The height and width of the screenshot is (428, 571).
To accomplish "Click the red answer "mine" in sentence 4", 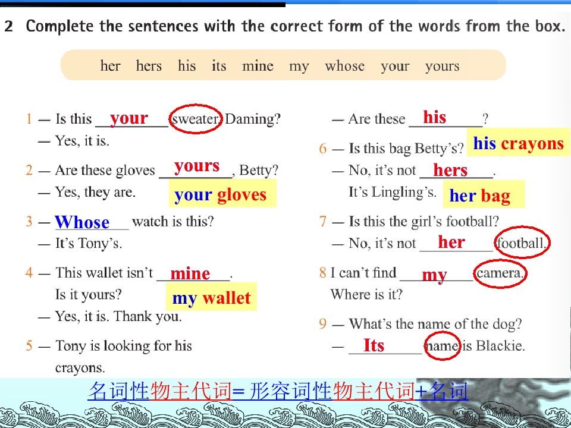I will (190, 273).
